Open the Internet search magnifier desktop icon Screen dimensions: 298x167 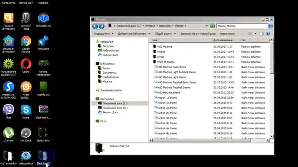[8, 21]
